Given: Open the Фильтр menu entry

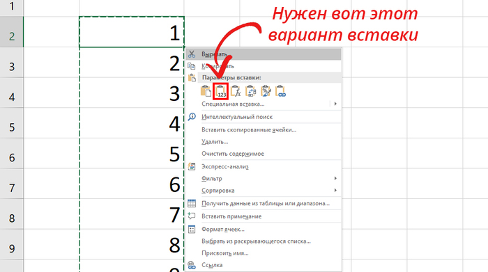Looking at the screenshot, I should (264, 179).
